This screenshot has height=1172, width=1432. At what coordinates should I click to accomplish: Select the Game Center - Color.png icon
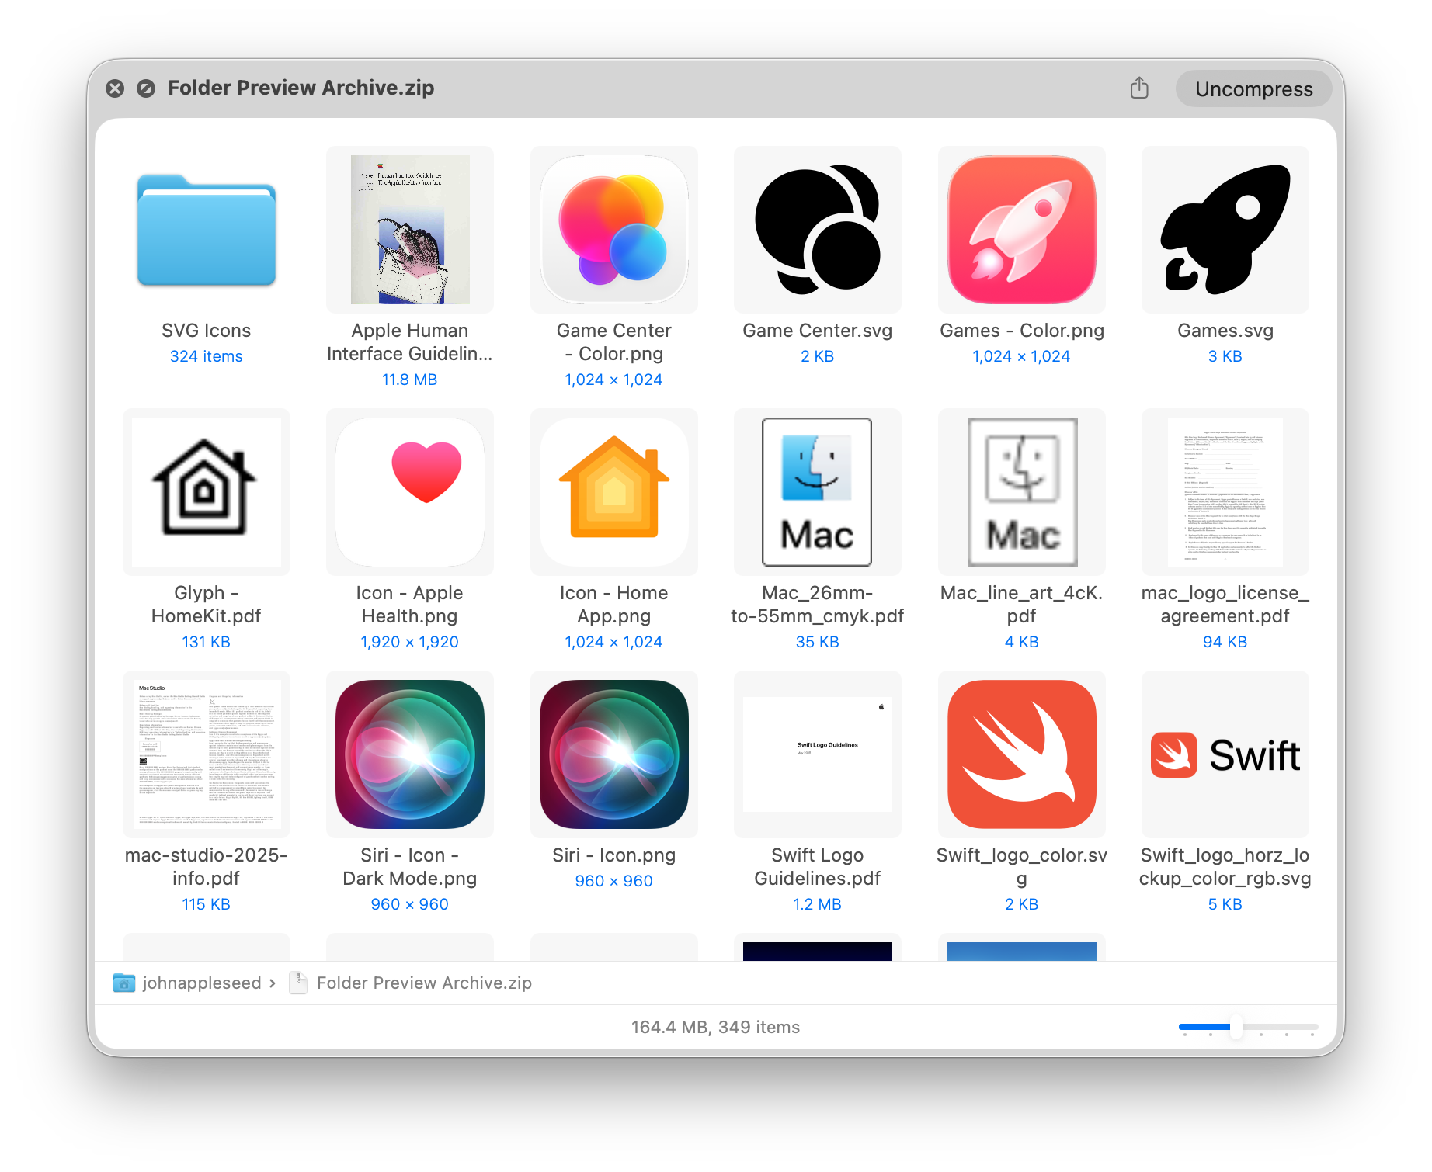(x=613, y=231)
